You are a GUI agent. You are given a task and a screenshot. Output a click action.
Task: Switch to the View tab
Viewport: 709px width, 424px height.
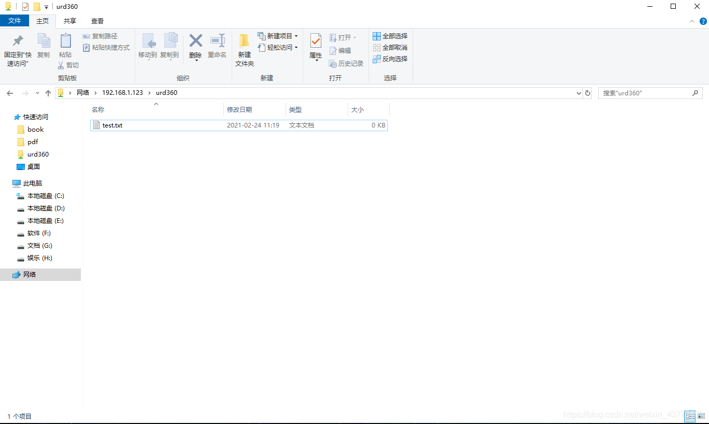(97, 21)
